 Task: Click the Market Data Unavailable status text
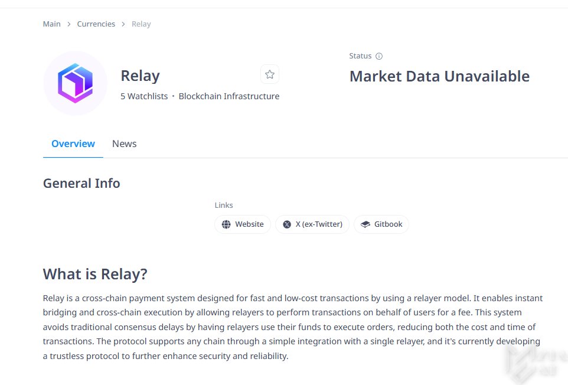coord(439,76)
